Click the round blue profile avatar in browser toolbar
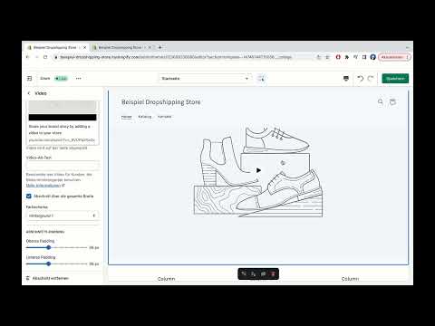The image size is (435, 326). click(x=372, y=57)
